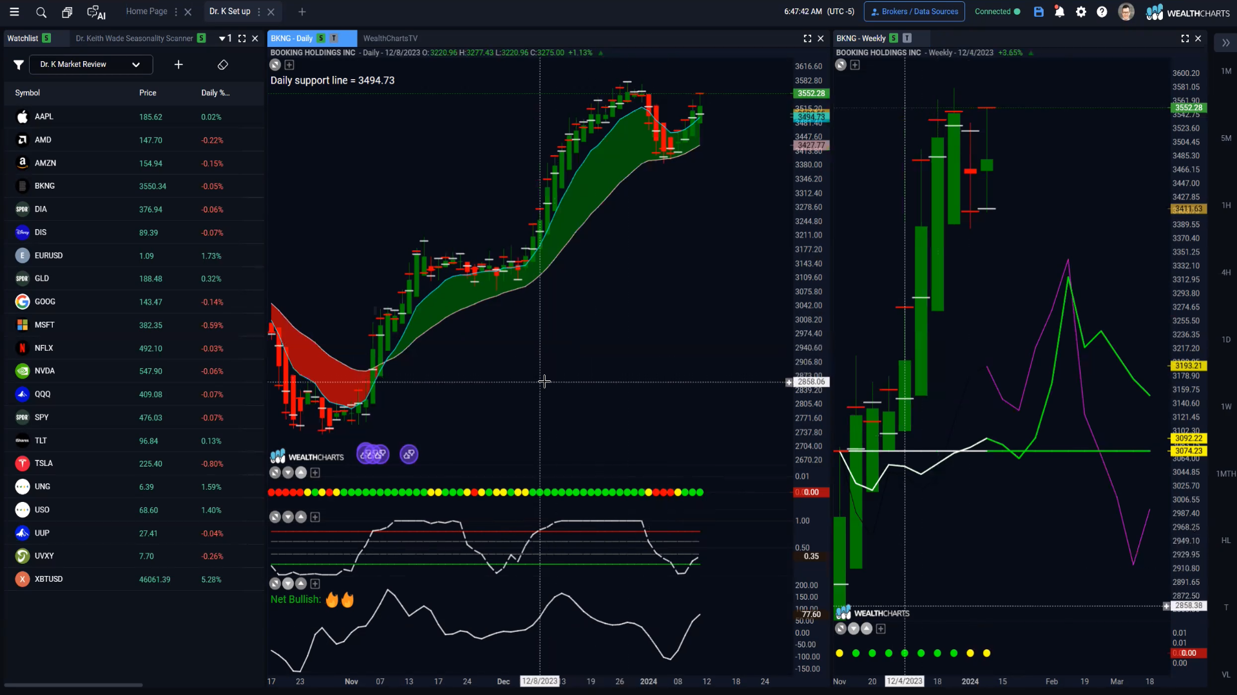Screen dimensions: 1237x695
Task: Move the Net Bullish pane down
Action: tap(288, 584)
